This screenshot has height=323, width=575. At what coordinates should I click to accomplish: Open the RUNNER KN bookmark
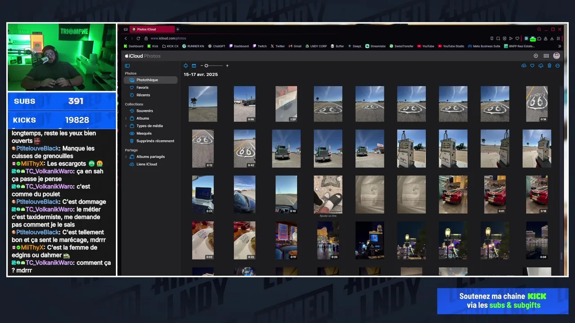193,46
